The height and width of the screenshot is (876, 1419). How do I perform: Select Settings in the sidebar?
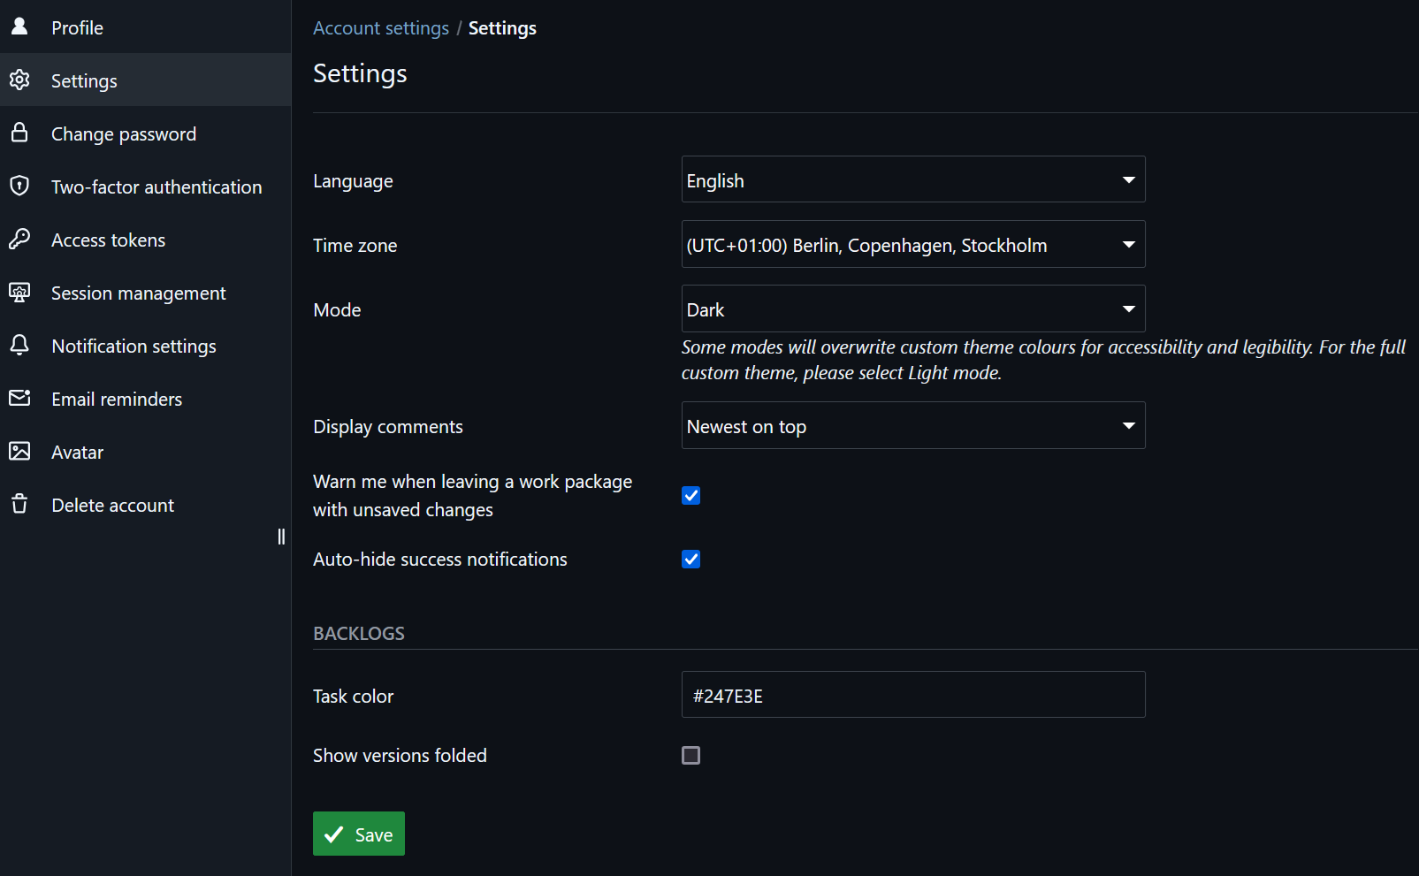[x=145, y=80]
